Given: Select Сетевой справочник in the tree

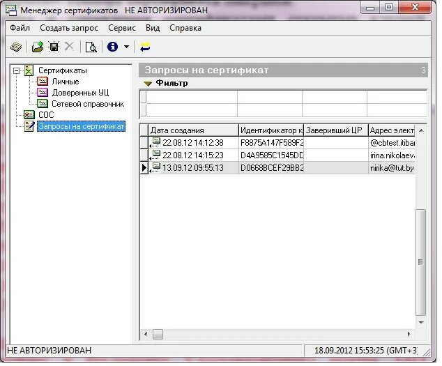Looking at the screenshot, I should click(88, 104).
